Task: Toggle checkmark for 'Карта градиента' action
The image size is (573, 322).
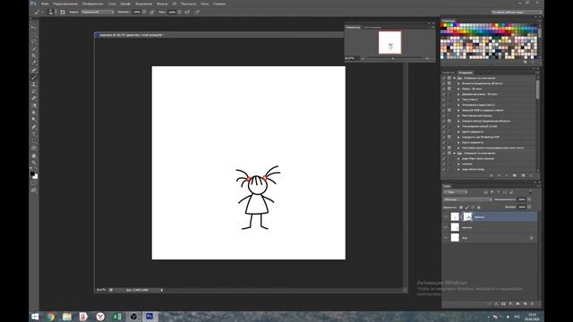Action: click(x=444, y=142)
